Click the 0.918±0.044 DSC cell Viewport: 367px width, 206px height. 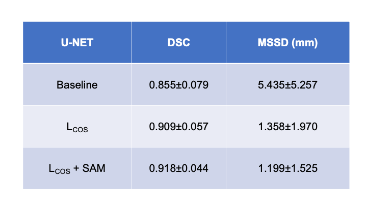(x=179, y=168)
